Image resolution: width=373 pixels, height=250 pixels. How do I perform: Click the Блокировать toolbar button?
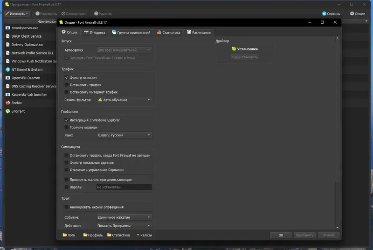click(x=74, y=14)
